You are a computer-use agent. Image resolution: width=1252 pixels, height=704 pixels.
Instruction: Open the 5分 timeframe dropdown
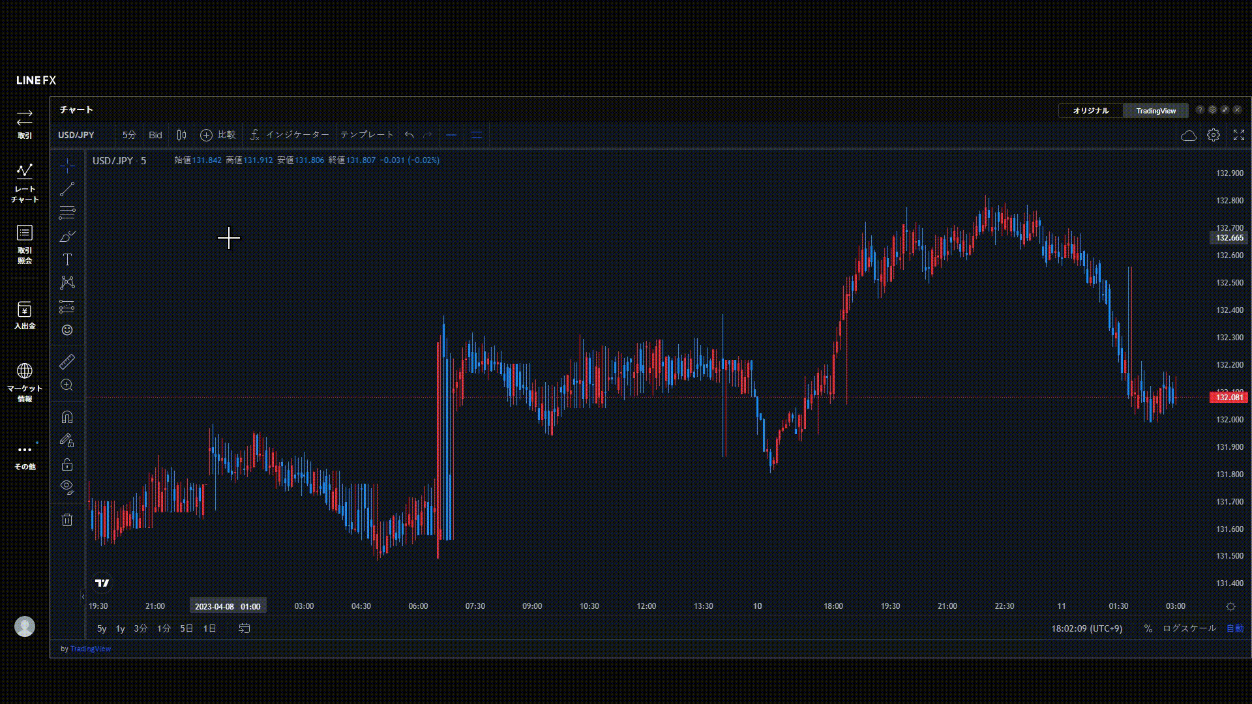coord(129,135)
